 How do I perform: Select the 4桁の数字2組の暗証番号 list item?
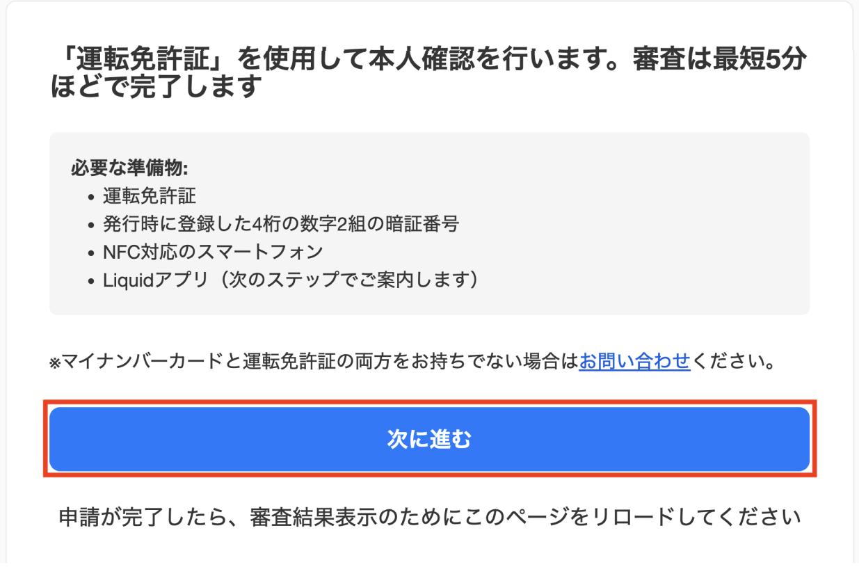tap(281, 225)
